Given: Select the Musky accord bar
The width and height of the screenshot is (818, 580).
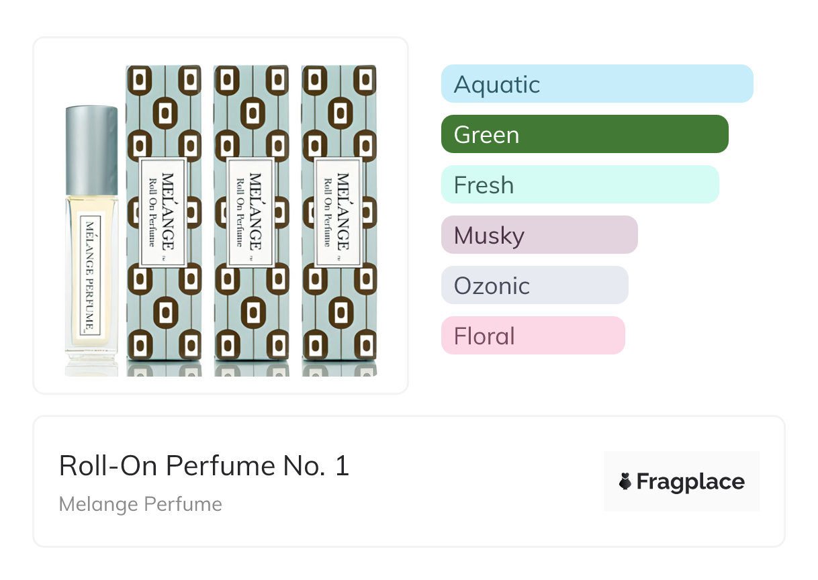Looking at the screenshot, I should tap(539, 235).
